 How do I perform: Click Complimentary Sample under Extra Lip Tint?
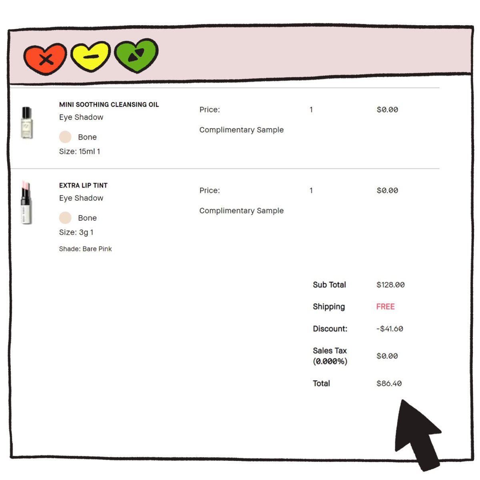pyautogui.click(x=242, y=211)
